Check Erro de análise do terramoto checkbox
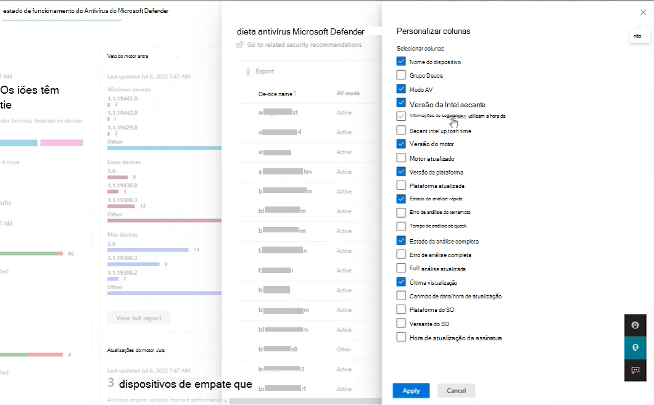This screenshot has width=654, height=405. click(x=401, y=213)
